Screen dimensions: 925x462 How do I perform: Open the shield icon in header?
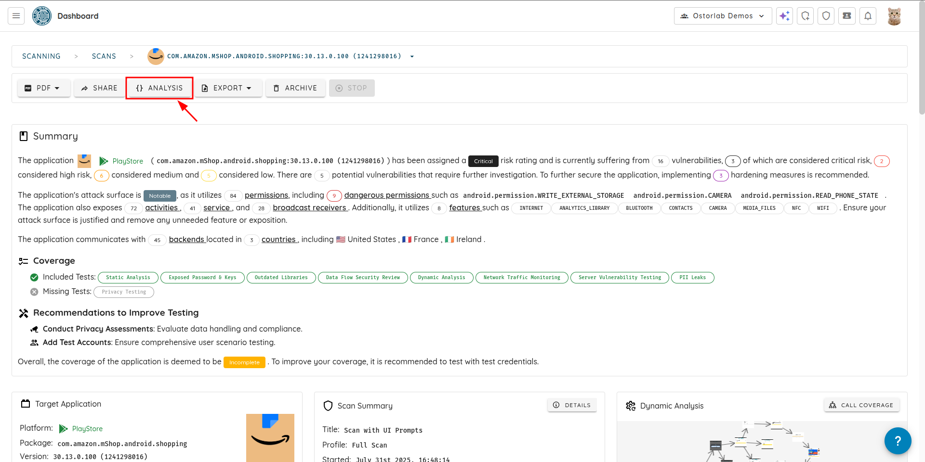[x=826, y=16]
